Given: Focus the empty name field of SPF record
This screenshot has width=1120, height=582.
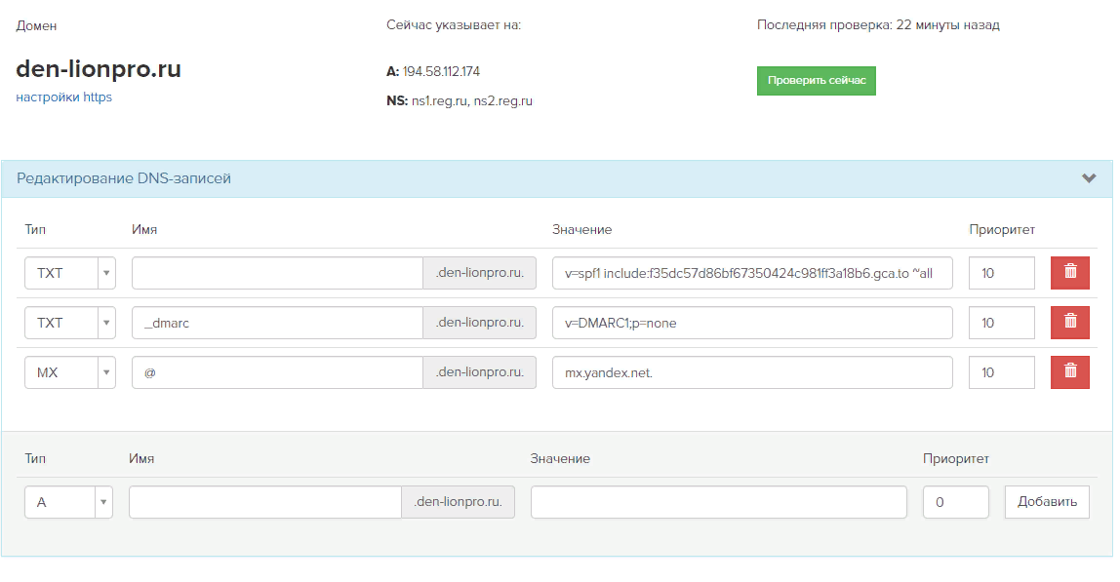Looking at the screenshot, I should tap(277, 273).
